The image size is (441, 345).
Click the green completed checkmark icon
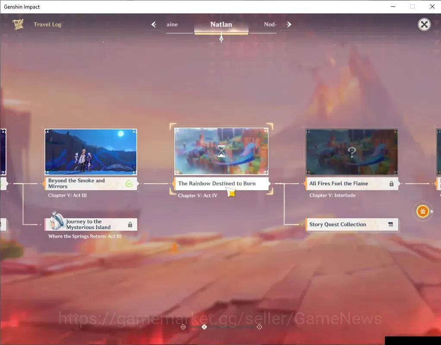point(129,184)
